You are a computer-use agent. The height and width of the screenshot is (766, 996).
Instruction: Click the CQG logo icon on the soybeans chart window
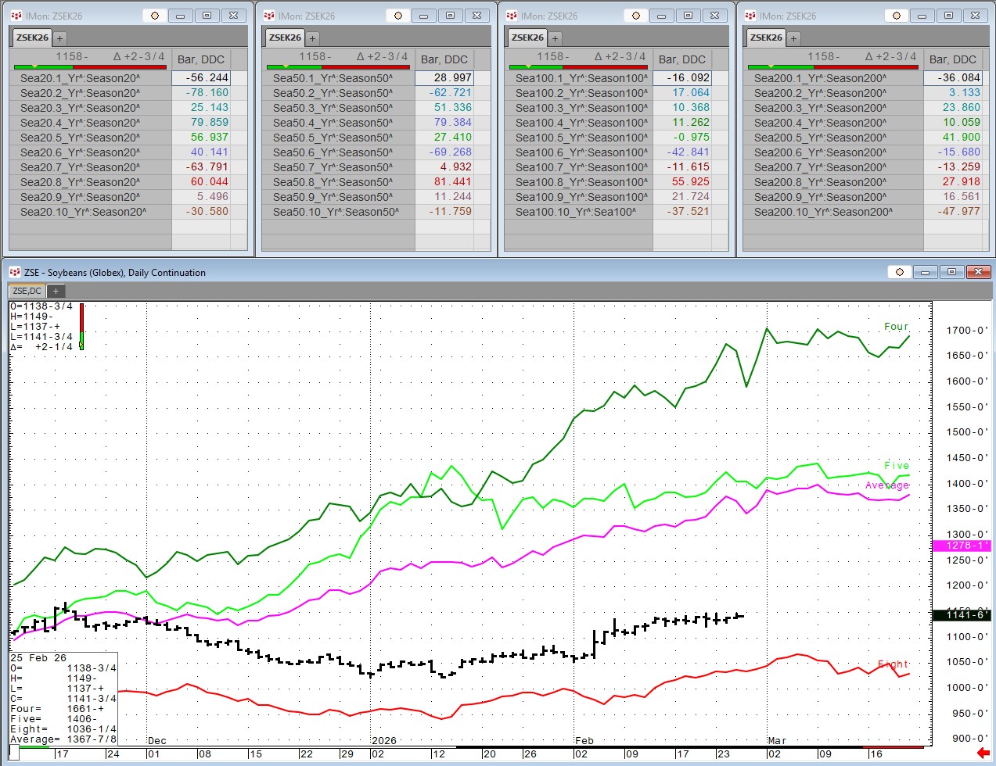point(14,272)
